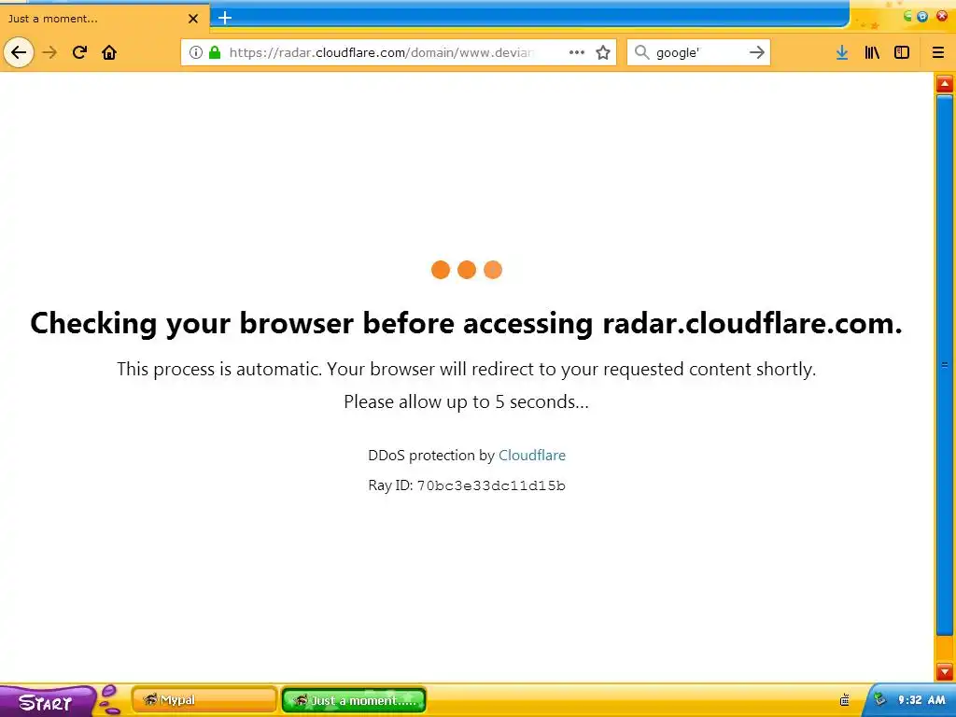
Task: Open the Downloads panel
Action: pyautogui.click(x=842, y=52)
